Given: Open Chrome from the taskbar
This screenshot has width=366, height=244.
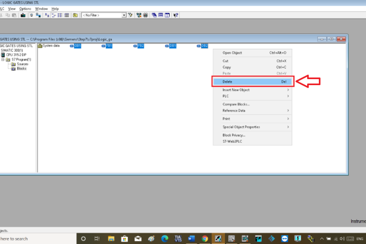Looking at the screenshot, I should point(204,238).
